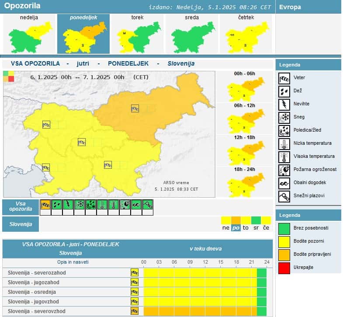
Task: Click the Vsa opozorila button
Action: [x=21, y=207]
